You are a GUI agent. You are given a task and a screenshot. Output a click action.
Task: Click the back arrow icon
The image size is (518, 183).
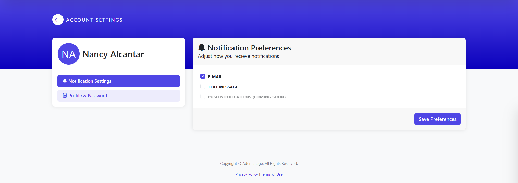pyautogui.click(x=58, y=20)
